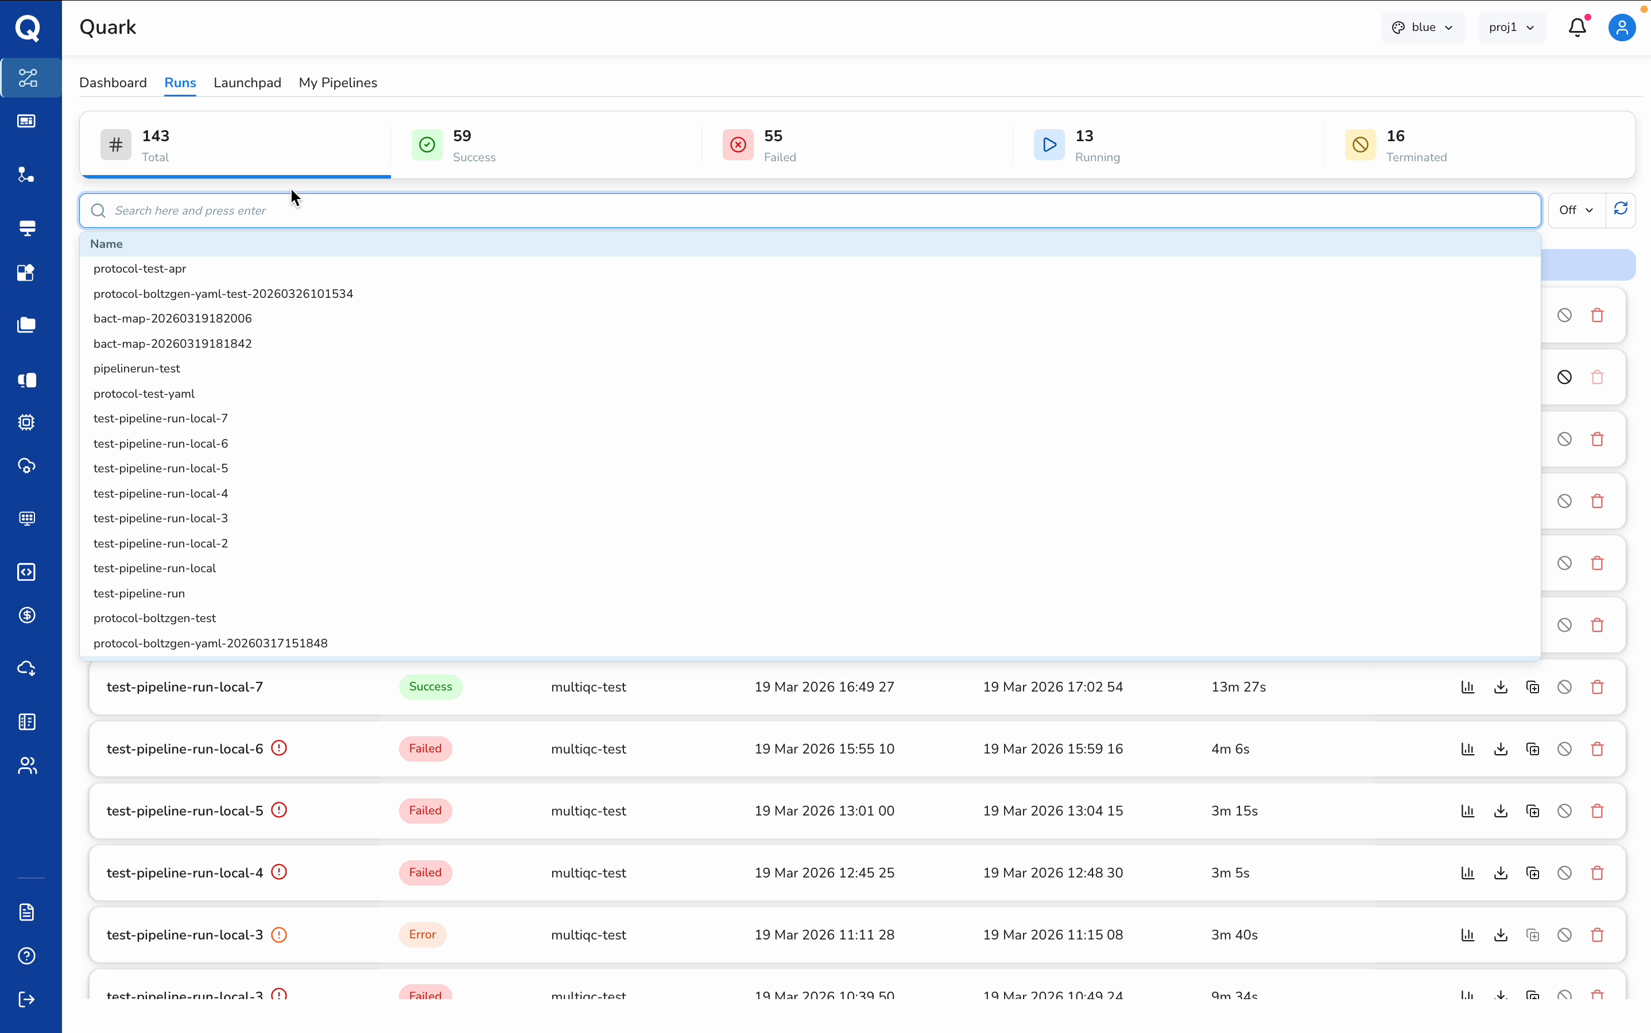Screen dimensions: 1651x1033
Task: Select suggestion test-pipeline-run-local-2
Action: point(811,543)
